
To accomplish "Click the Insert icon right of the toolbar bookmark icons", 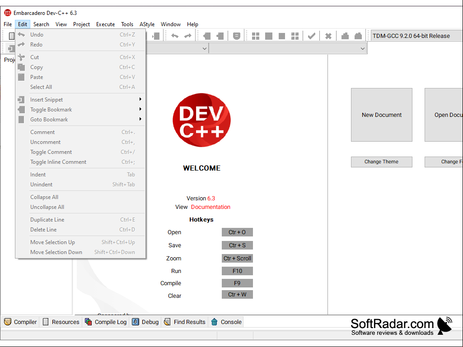I will click(237, 36).
